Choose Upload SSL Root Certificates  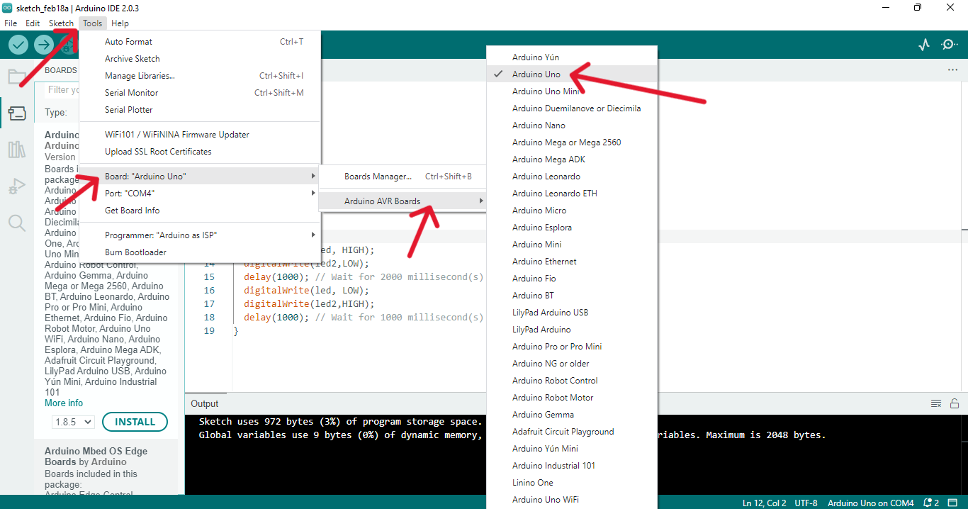click(x=200, y=152)
